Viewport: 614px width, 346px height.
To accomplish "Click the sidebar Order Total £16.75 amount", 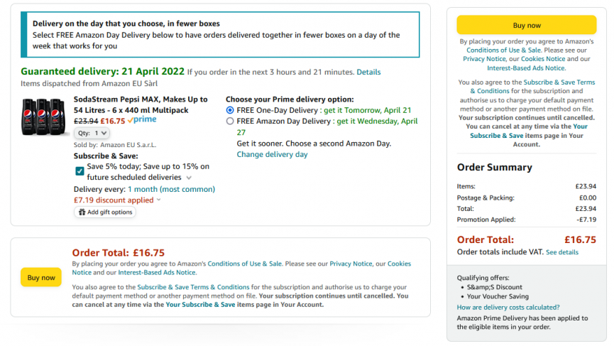I will 580,239.
